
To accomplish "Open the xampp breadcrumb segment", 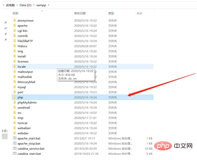I will 41,5.
